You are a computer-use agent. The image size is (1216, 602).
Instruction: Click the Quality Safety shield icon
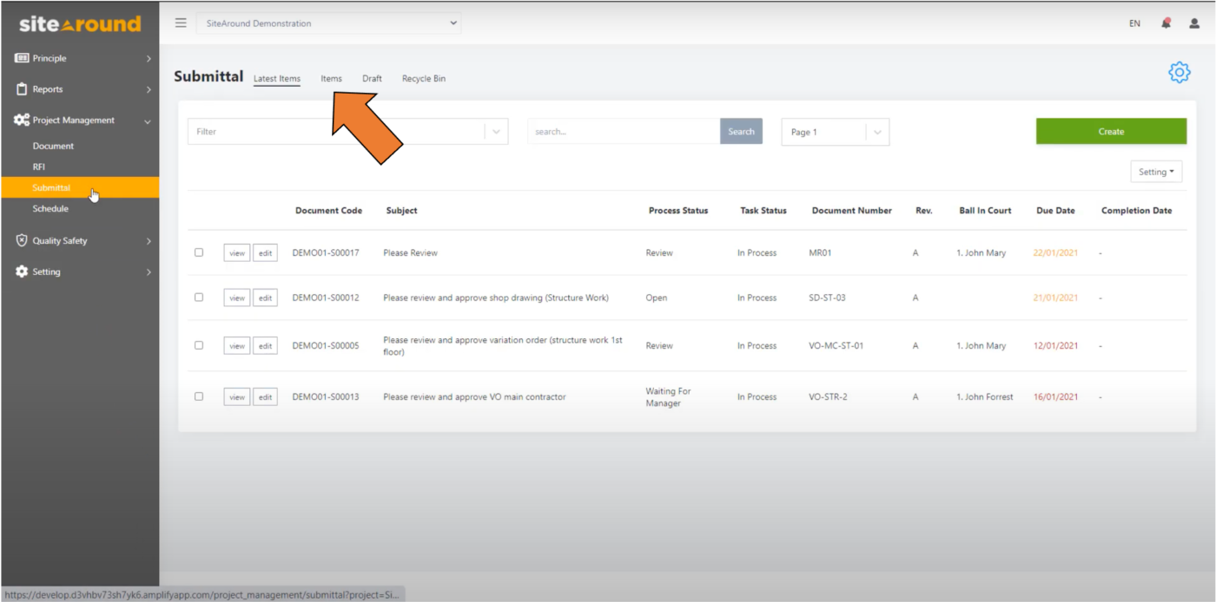(22, 240)
